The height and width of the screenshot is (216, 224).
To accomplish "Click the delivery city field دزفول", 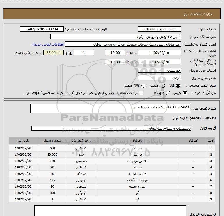I will click(159, 78).
